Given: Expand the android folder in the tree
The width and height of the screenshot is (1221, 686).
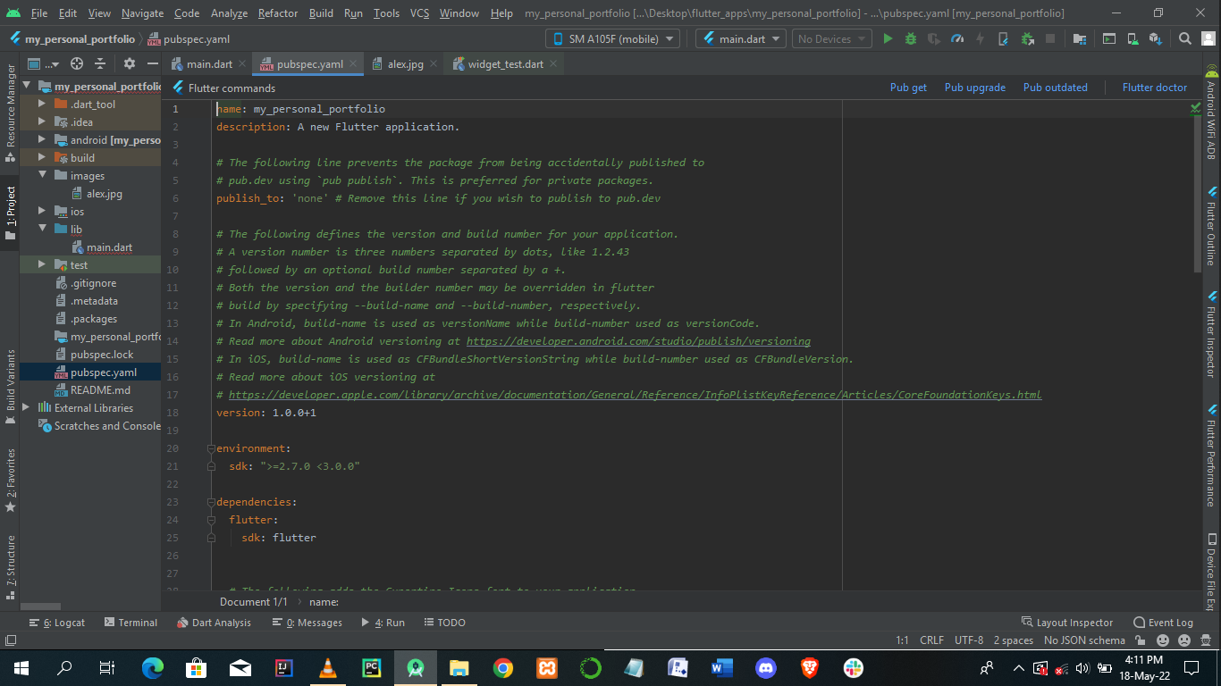Looking at the screenshot, I should pos(42,140).
